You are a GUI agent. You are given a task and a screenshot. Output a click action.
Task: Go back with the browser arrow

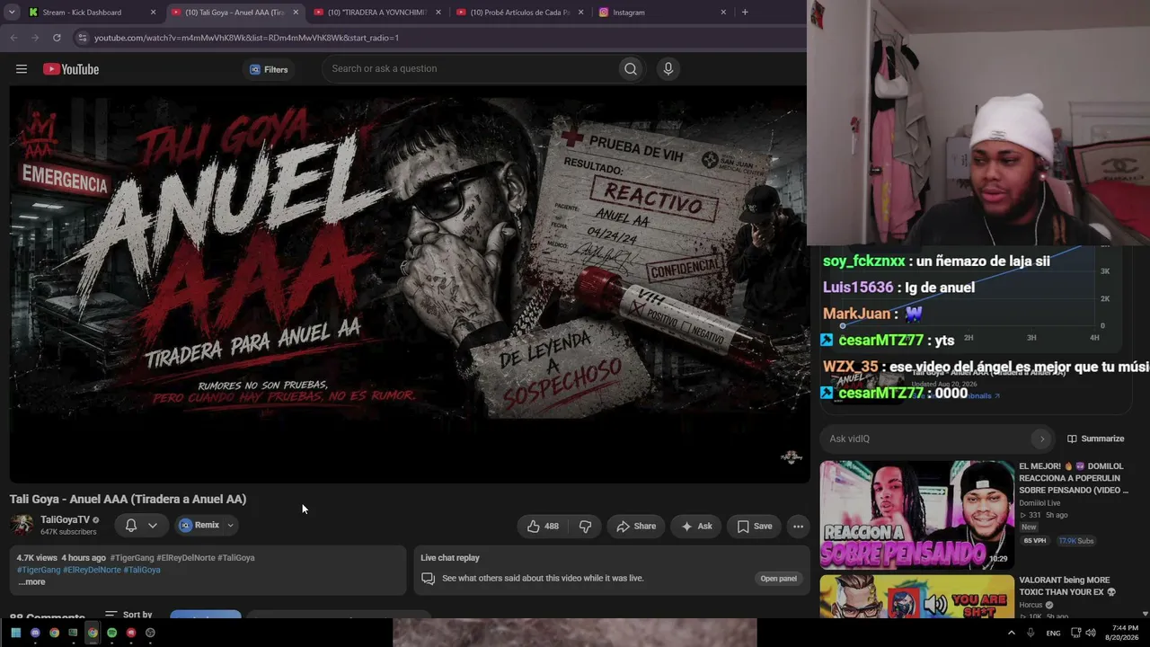click(13, 38)
